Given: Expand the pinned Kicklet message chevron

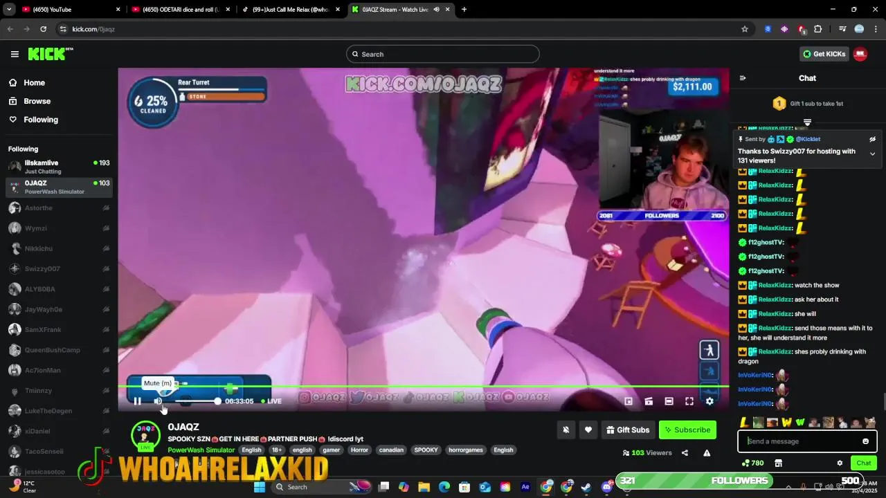Looking at the screenshot, I should pyautogui.click(x=872, y=154).
